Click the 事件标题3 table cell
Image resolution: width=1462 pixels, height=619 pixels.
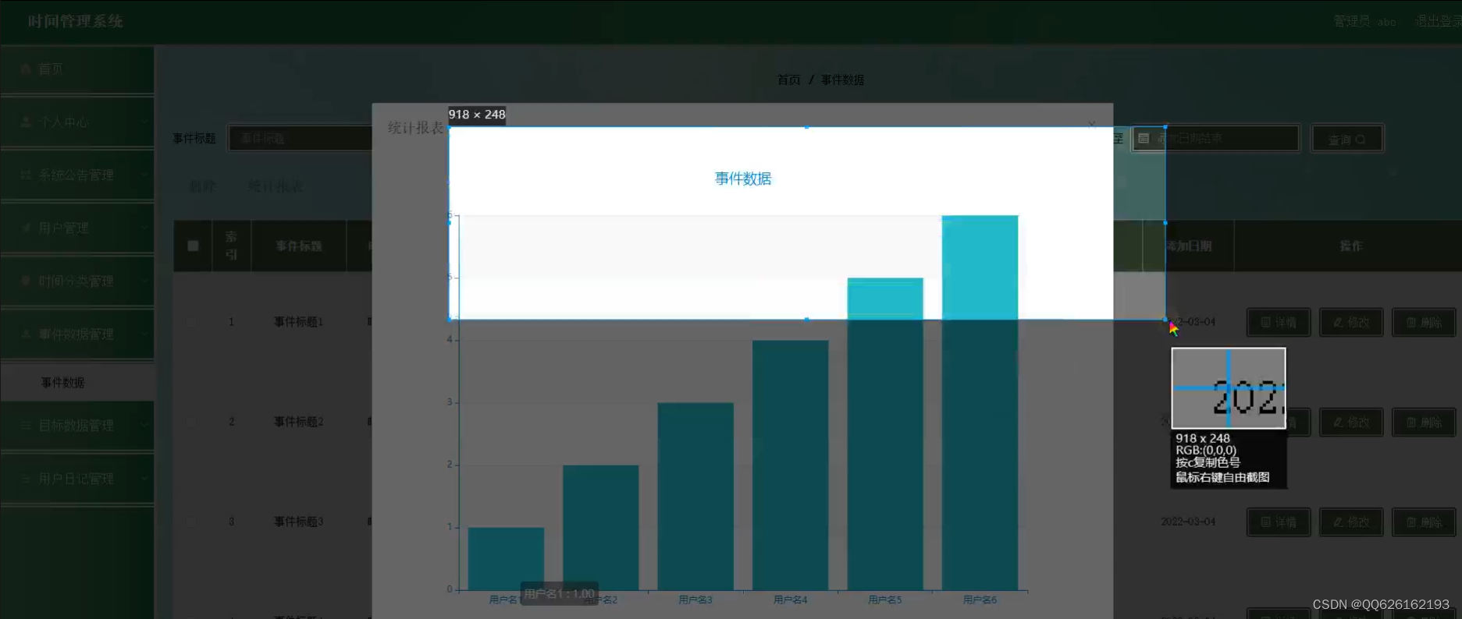click(x=298, y=521)
